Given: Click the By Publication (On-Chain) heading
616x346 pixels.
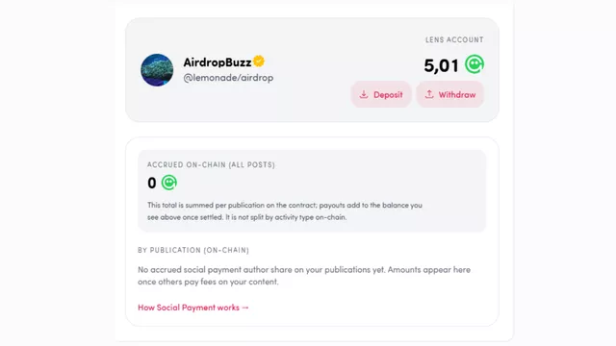Looking at the screenshot, I should pyautogui.click(x=193, y=250).
